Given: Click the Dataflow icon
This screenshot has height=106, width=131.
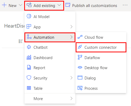Looking at the screenshot, I should [80, 57].
